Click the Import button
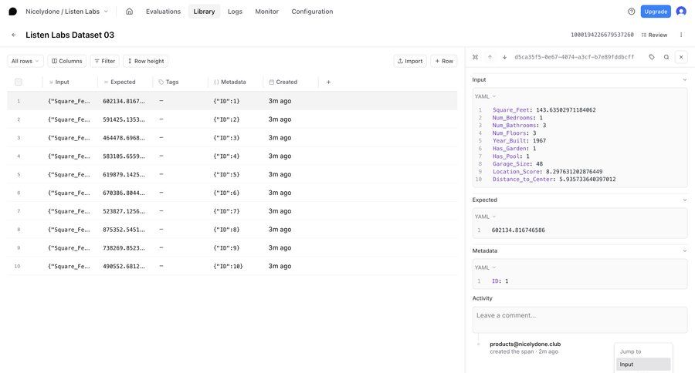695x373 pixels. (x=410, y=61)
